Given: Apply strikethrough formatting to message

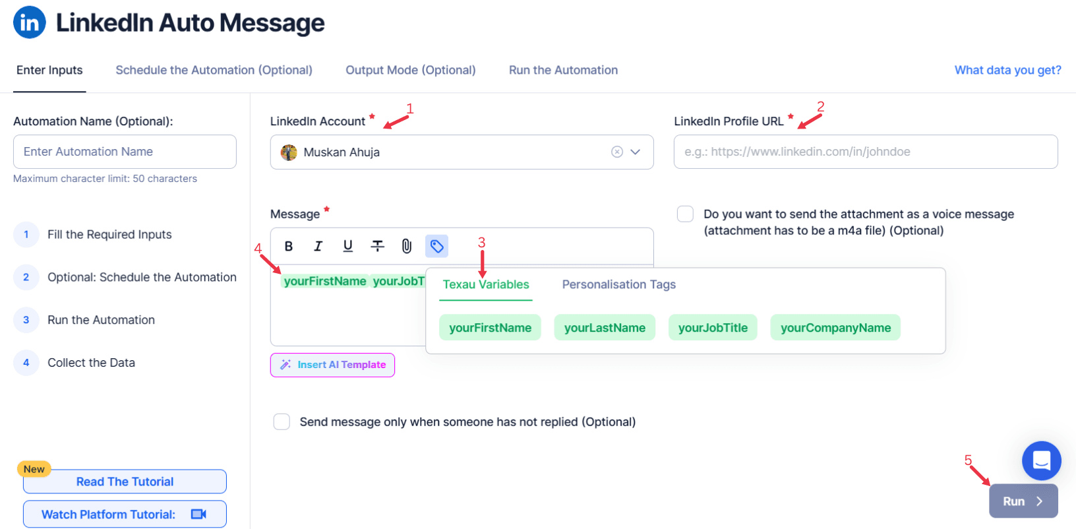Looking at the screenshot, I should point(378,246).
